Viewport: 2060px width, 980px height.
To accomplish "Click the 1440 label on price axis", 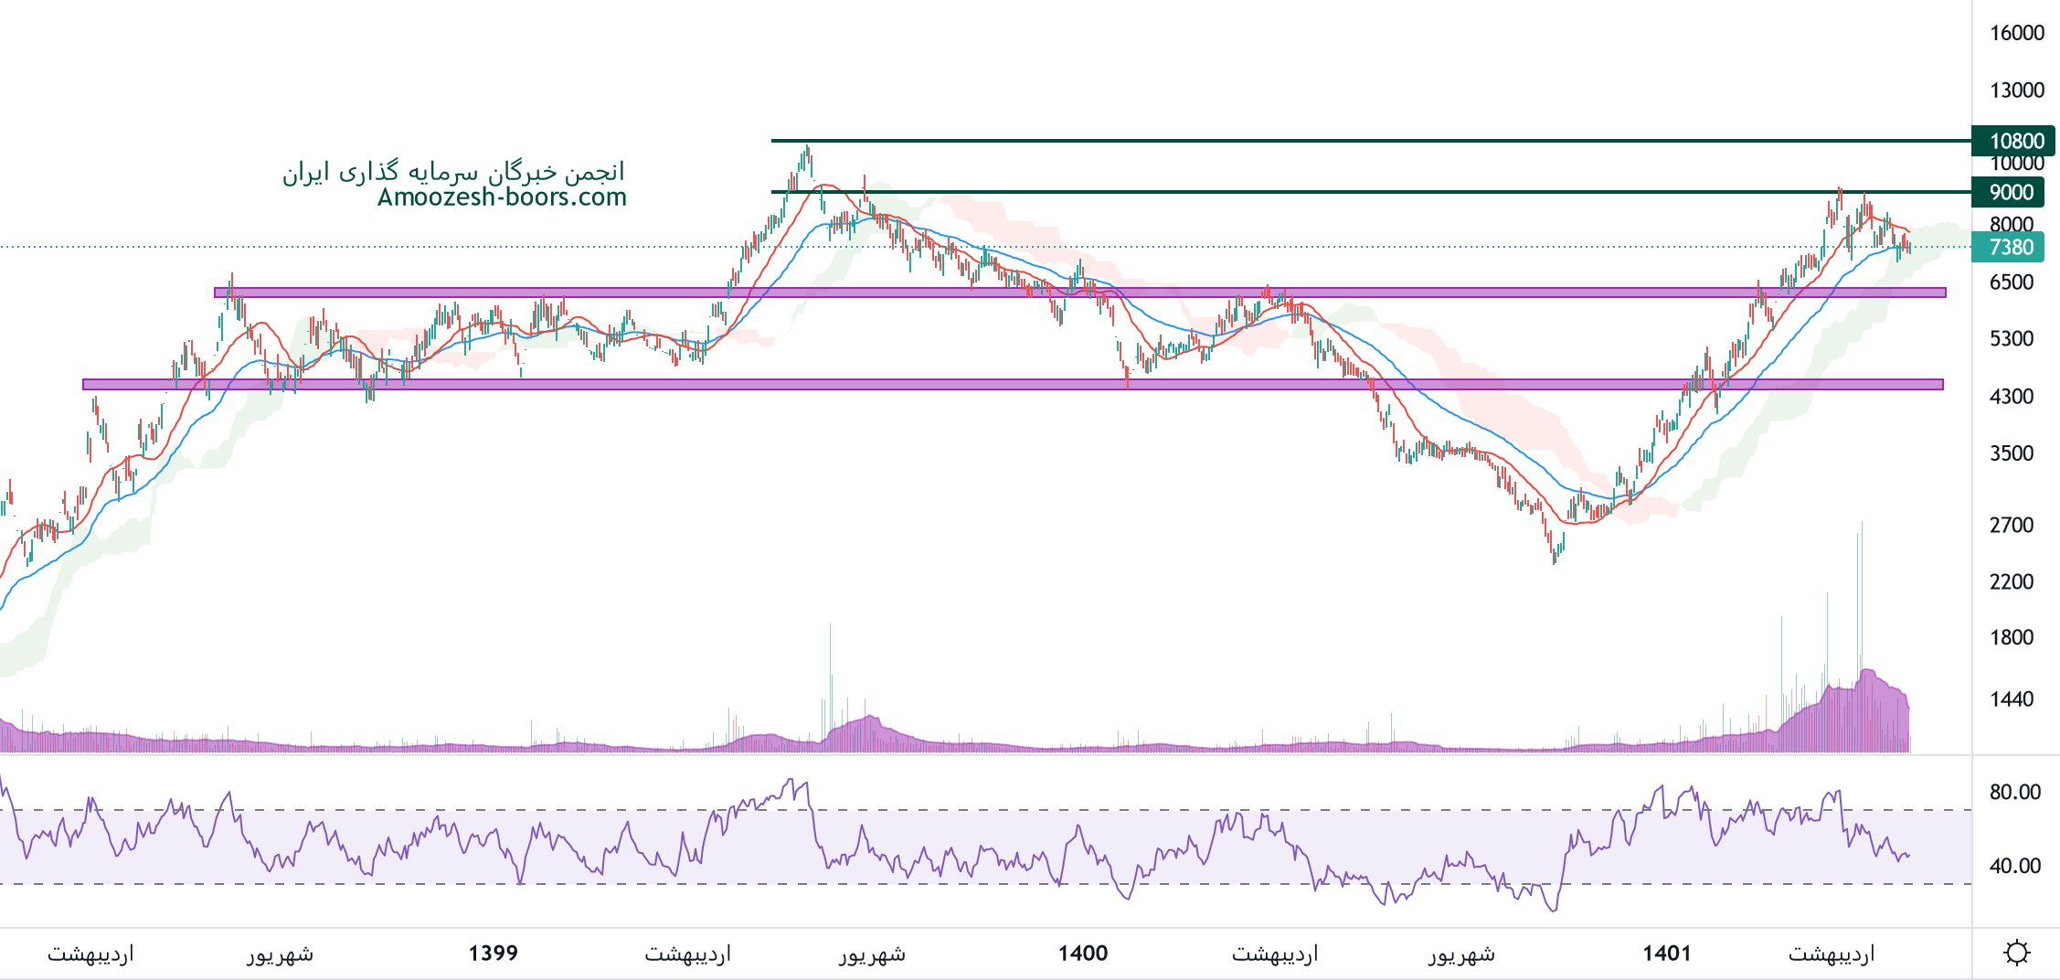I will point(2011,699).
